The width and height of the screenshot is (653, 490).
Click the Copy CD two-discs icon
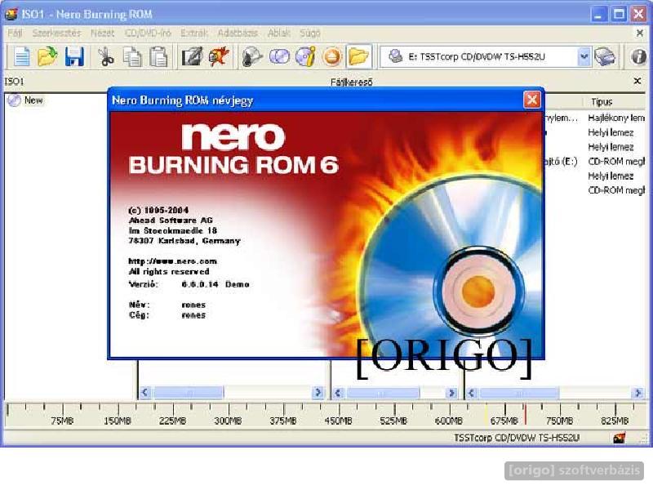tap(279, 56)
